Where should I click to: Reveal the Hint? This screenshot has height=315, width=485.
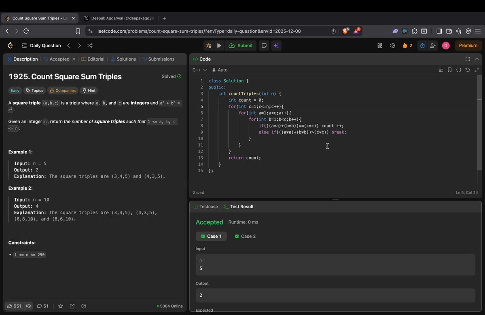coord(89,91)
